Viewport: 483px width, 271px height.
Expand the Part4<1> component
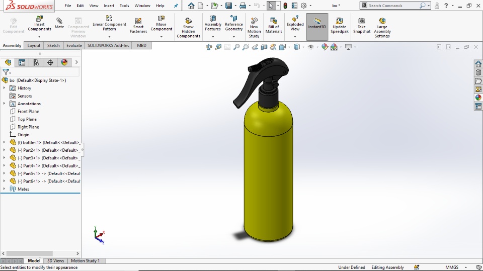click(x=4, y=166)
